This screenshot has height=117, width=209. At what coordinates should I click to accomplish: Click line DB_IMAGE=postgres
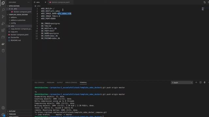coord(50,23)
